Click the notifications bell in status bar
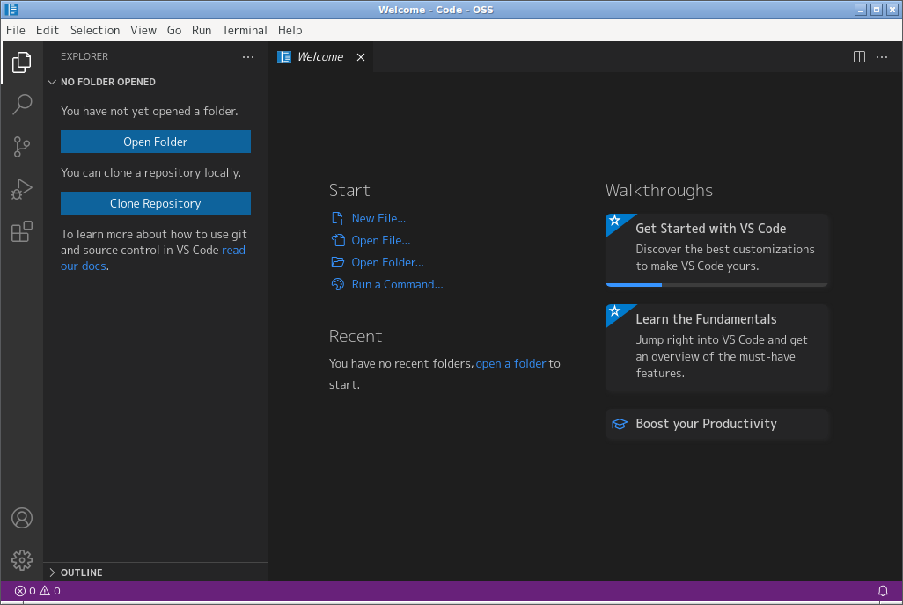Viewport: 903px width, 605px height. [882, 591]
